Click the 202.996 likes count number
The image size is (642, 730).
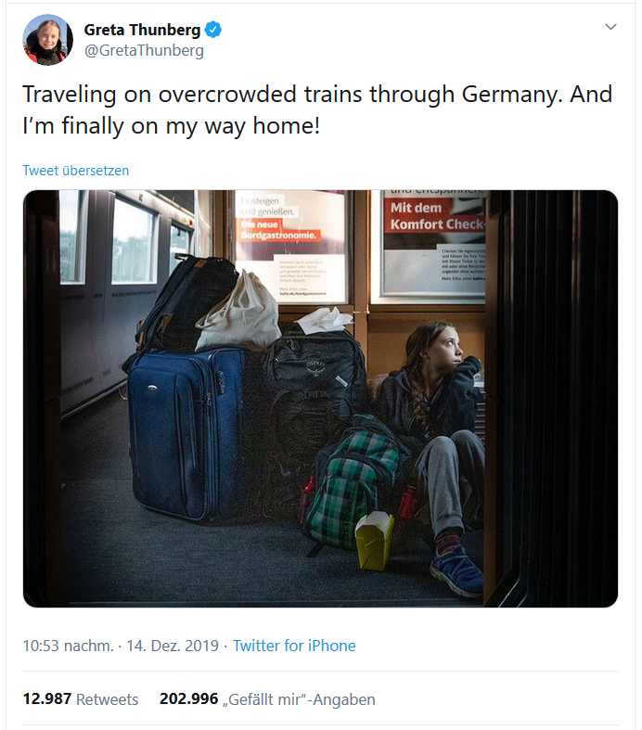(188, 698)
